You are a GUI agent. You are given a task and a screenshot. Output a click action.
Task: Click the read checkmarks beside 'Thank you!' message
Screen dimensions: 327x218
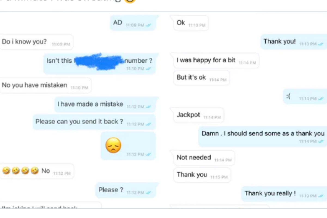pyautogui.click(x=321, y=44)
